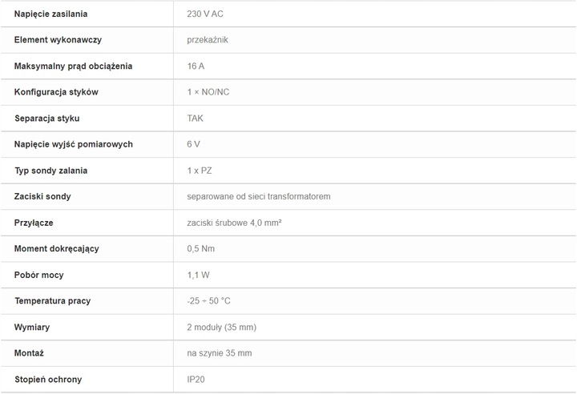Click the "0,5 Nm" value
Viewport: 577px width, 394px height.
point(200,248)
